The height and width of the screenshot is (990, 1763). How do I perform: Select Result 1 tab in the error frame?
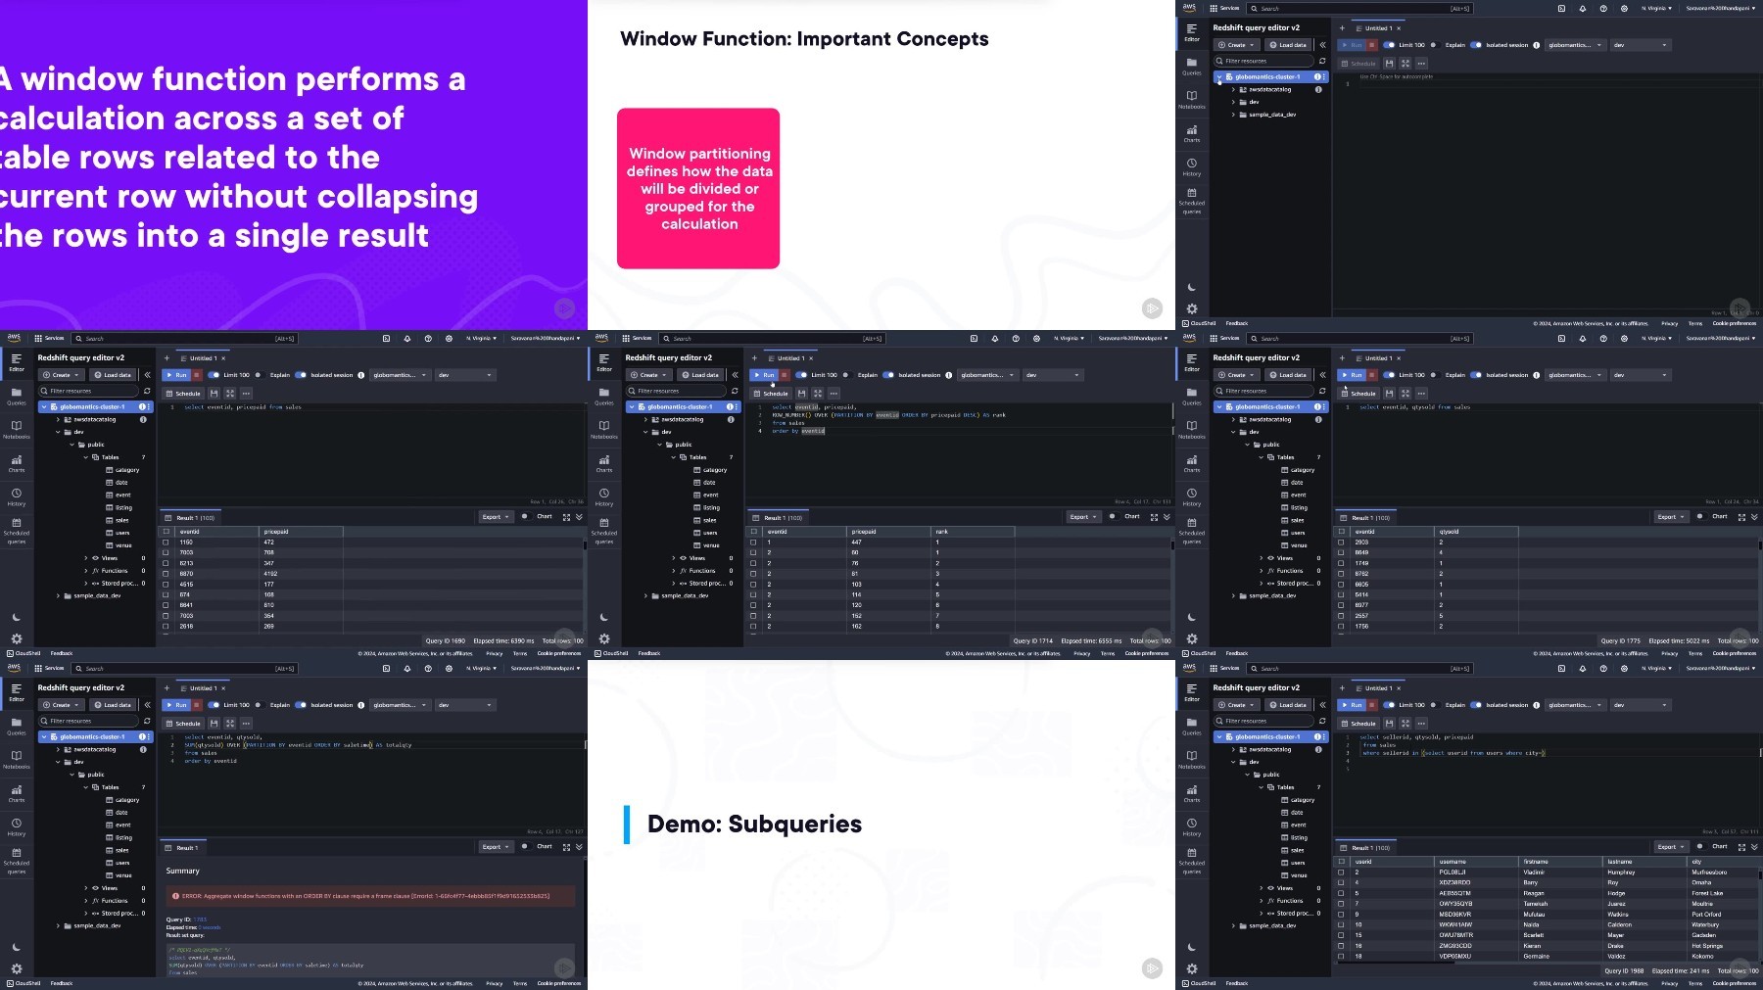(182, 848)
